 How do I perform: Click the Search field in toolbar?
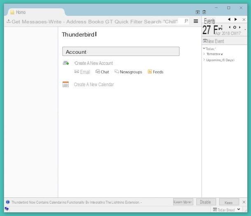(x=166, y=21)
